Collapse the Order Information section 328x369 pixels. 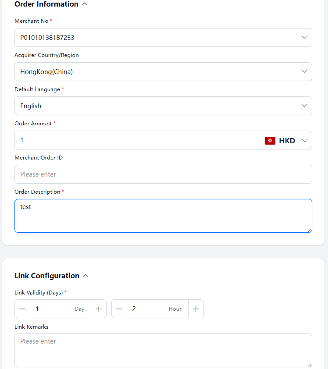[85, 4]
